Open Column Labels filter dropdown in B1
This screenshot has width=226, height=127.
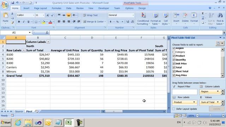[48, 42]
